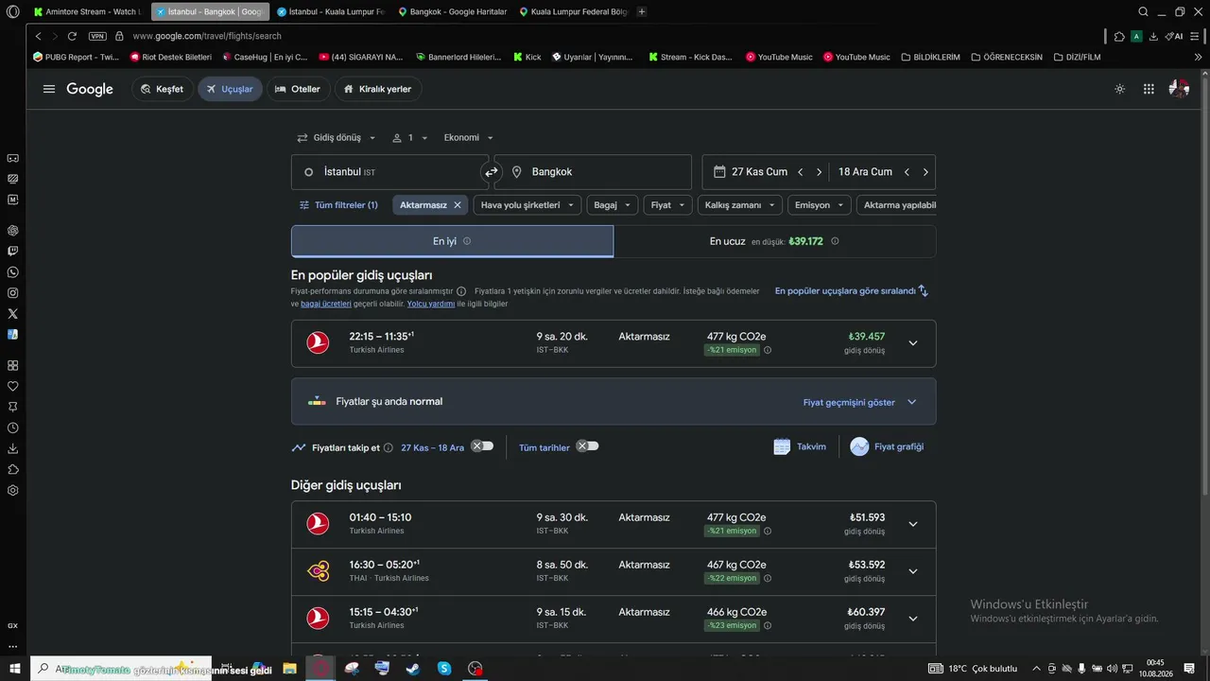Go back to the previous page

pyautogui.click(x=39, y=36)
